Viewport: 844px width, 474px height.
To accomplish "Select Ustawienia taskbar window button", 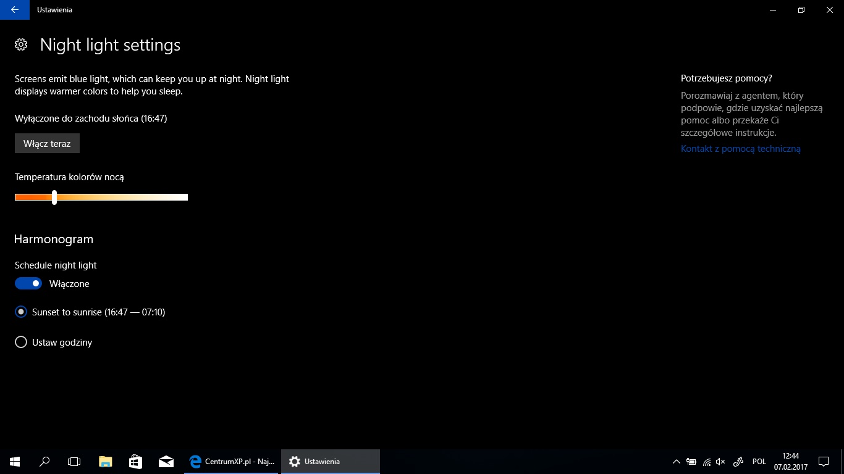I will (331, 461).
